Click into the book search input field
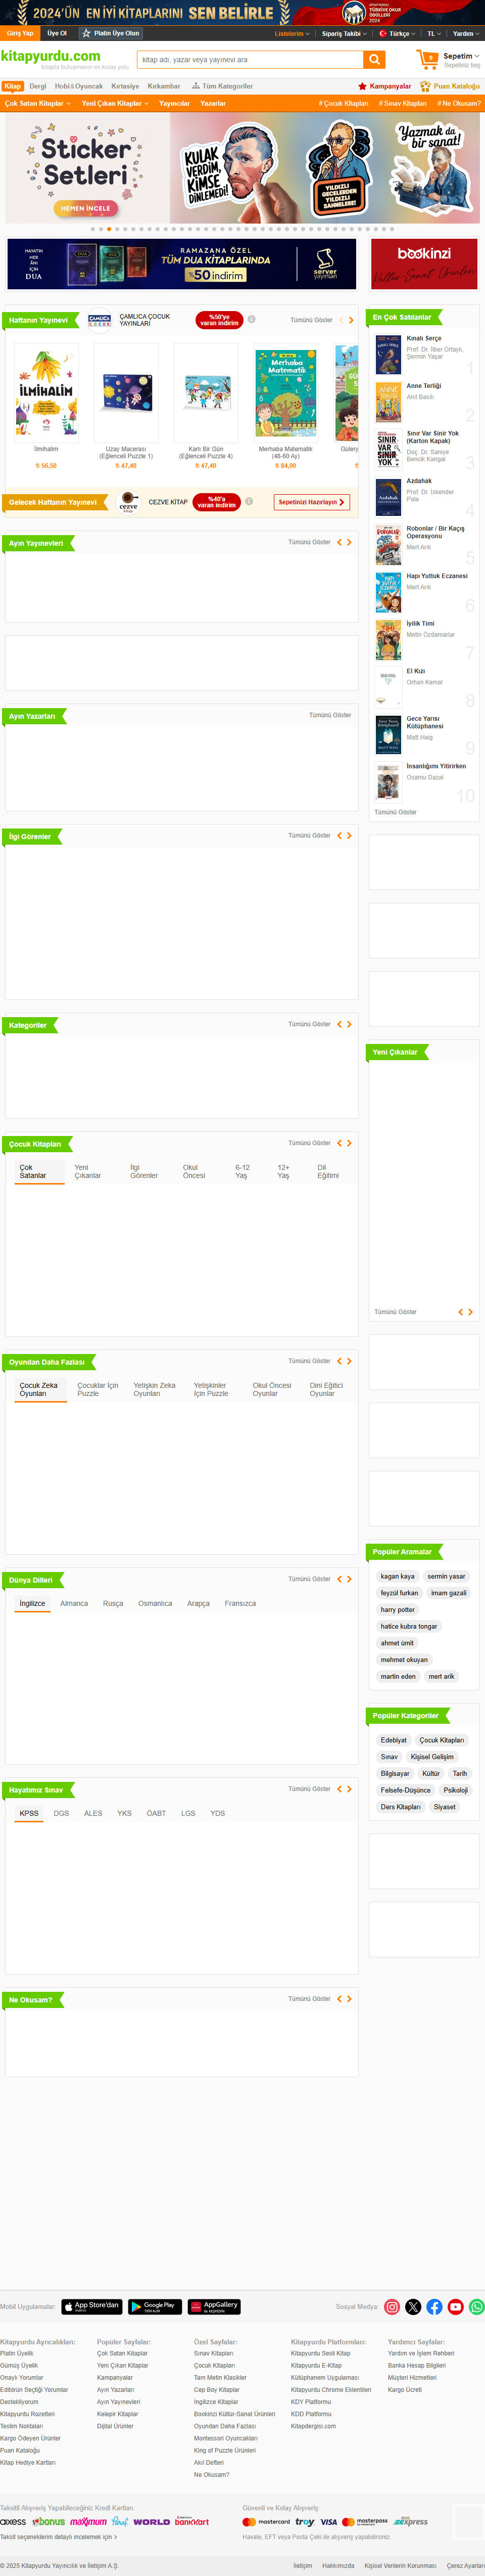Viewport: 485px width, 2576px height. 250,60
